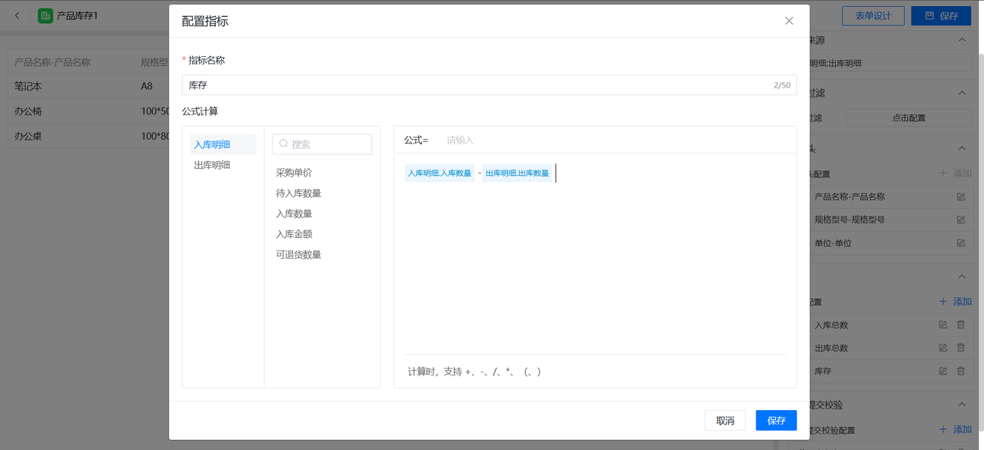
Task: Delete the 入库总数 indicator
Action: 960,325
